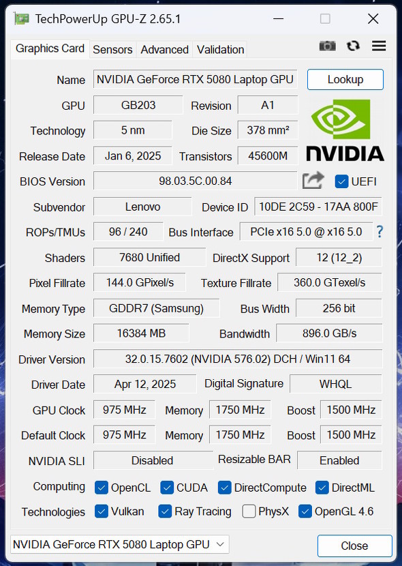Open the GPU selection dropdown at the bottom
The height and width of the screenshot is (566, 402).
(x=218, y=544)
